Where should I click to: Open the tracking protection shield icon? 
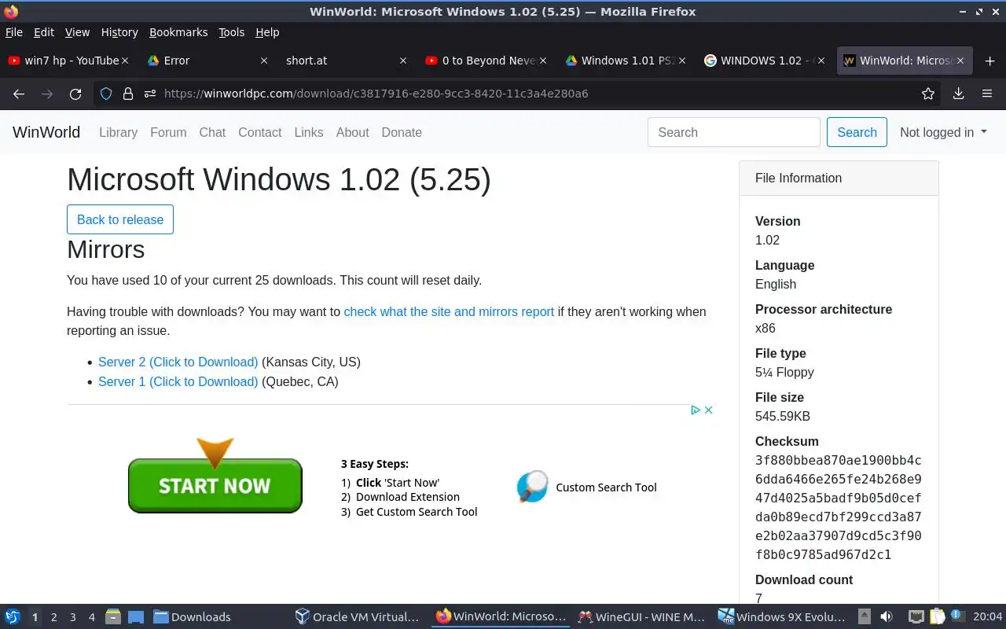(106, 94)
